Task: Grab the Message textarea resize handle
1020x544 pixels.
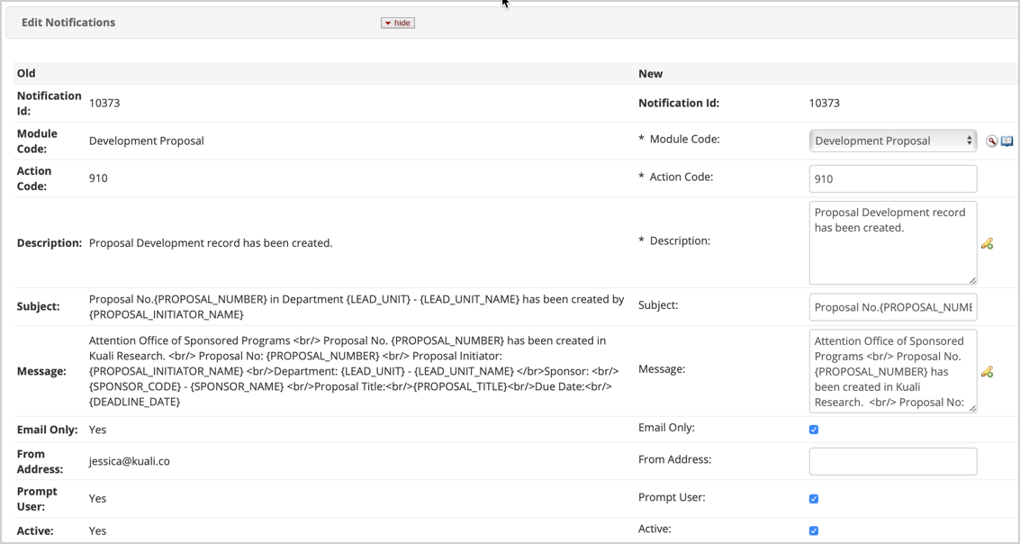Action: (x=971, y=408)
